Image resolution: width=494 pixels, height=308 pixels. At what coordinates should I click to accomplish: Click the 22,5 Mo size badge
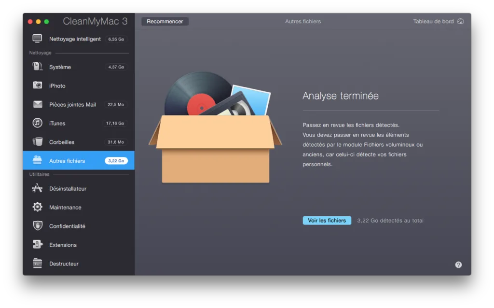click(116, 104)
